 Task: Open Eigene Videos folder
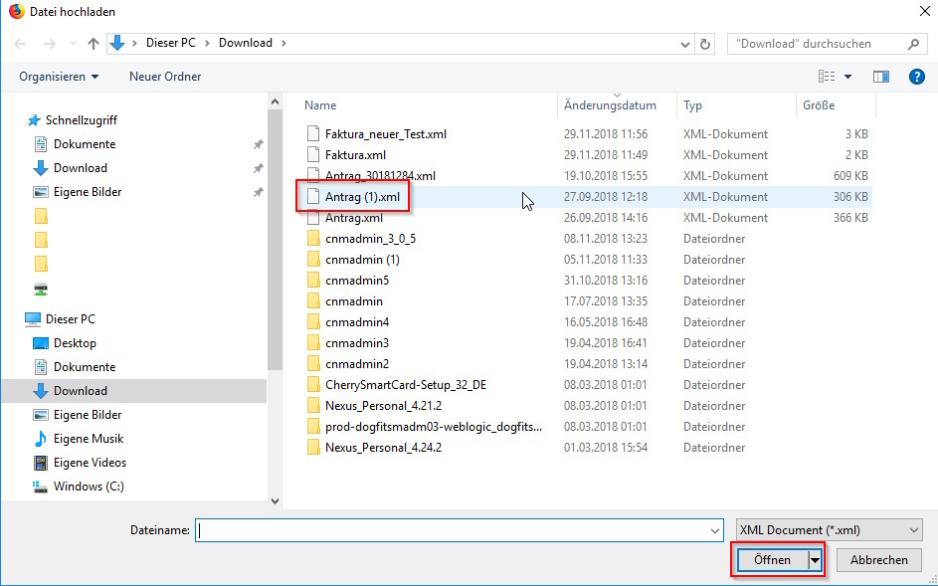90,463
